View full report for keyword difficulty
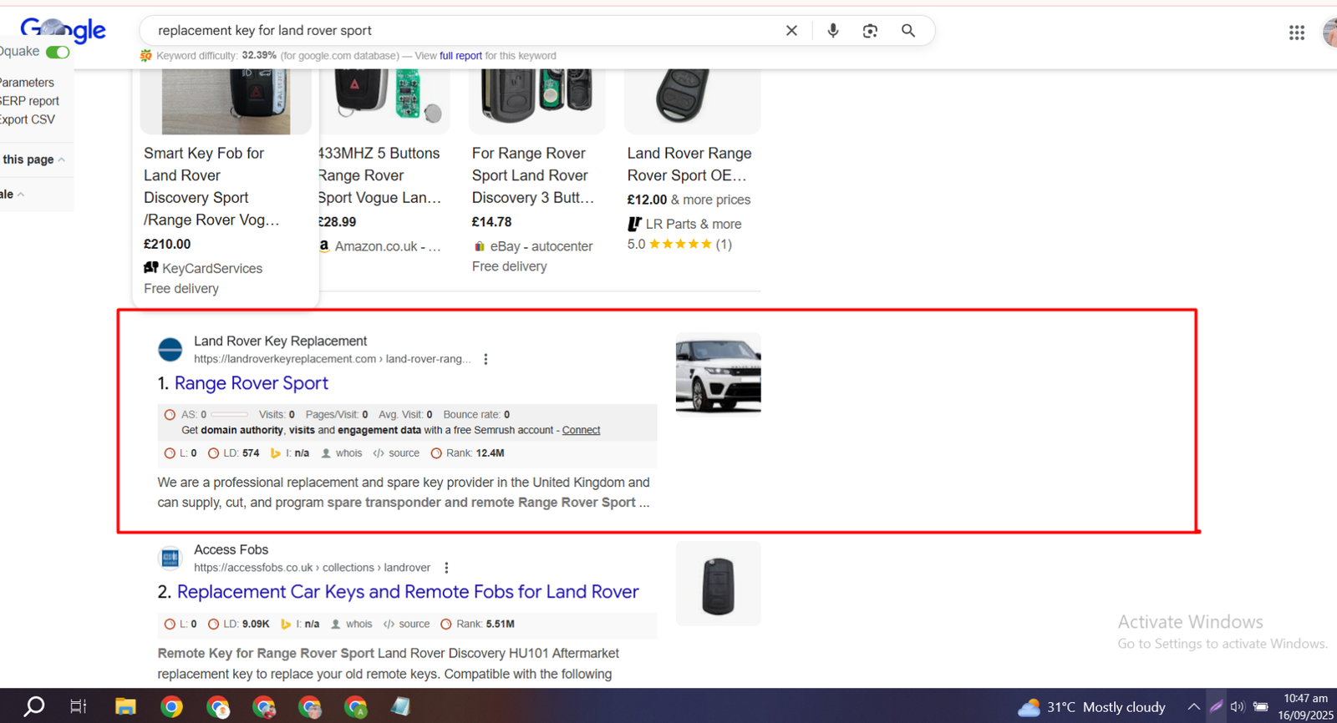The image size is (1337, 723). [460, 56]
